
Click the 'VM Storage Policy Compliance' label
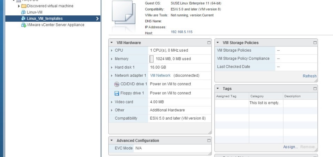pos(243,59)
